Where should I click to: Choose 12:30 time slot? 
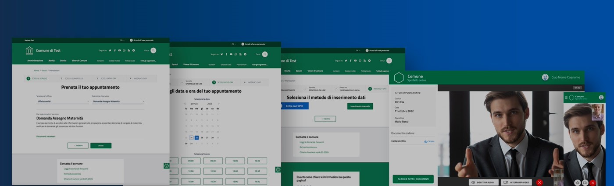(213, 171)
